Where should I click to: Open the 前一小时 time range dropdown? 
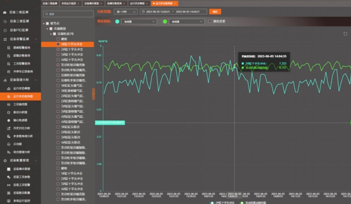[x=125, y=12]
